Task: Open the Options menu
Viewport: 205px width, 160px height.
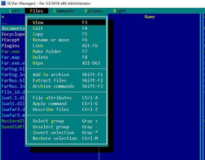Action: click(x=93, y=11)
